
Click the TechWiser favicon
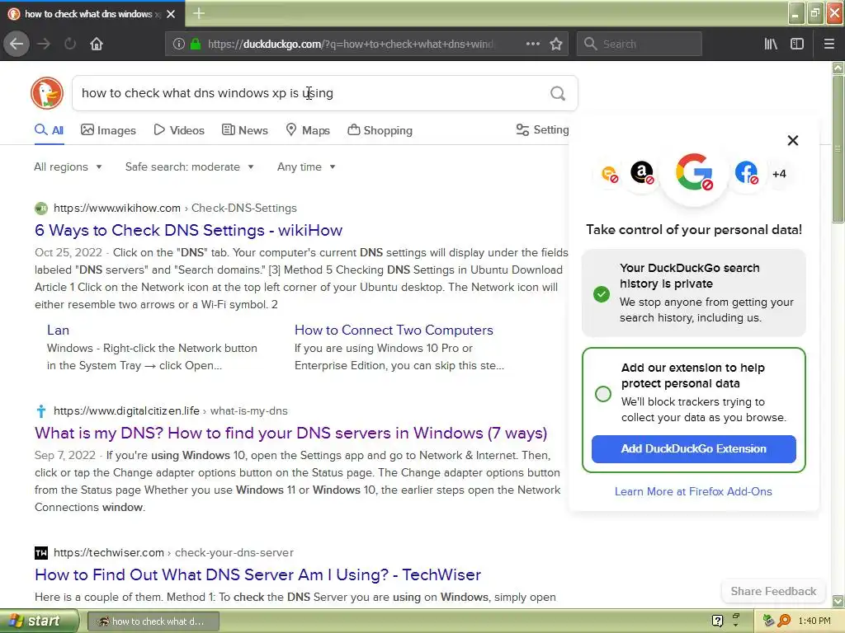click(41, 553)
